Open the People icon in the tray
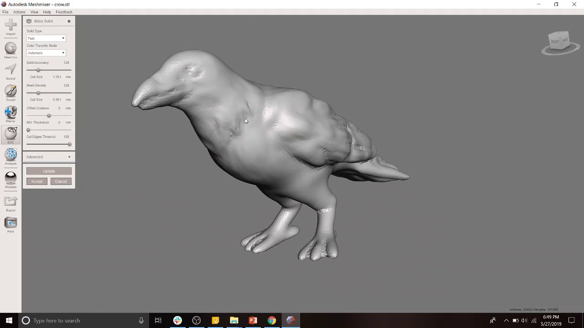The image size is (584, 328). coord(493,321)
